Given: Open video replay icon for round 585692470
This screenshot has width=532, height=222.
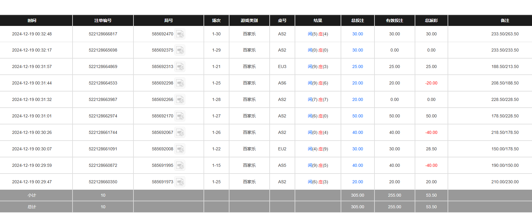Looking at the screenshot, I should (x=180, y=34).
